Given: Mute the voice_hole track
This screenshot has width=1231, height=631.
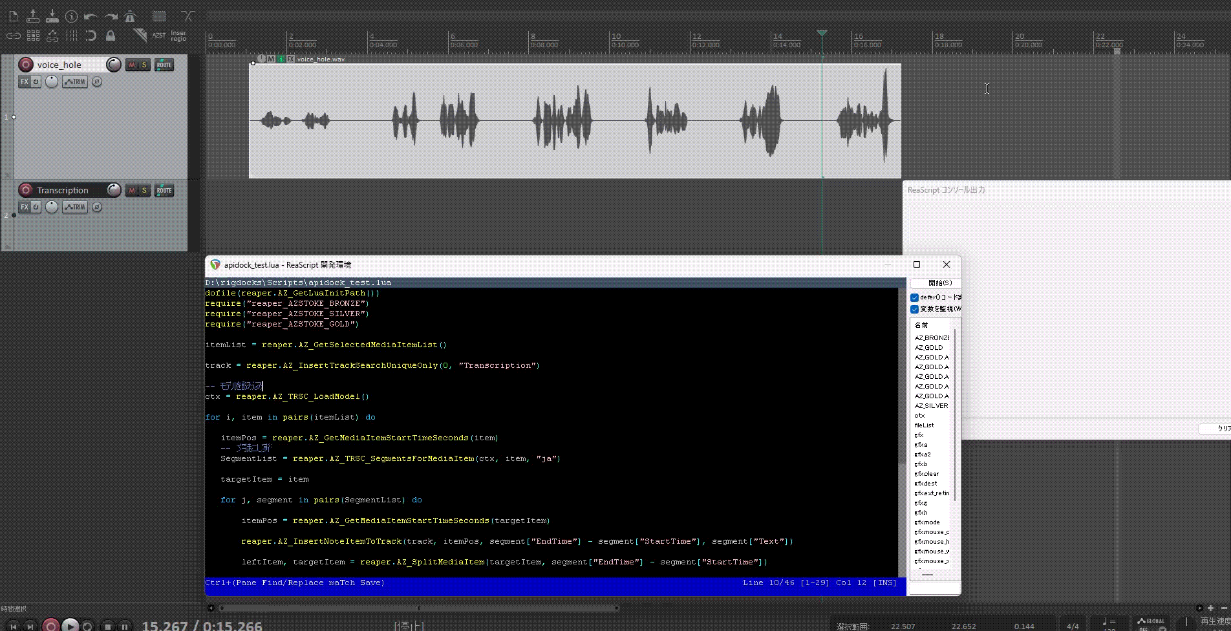Looking at the screenshot, I should [x=132, y=65].
